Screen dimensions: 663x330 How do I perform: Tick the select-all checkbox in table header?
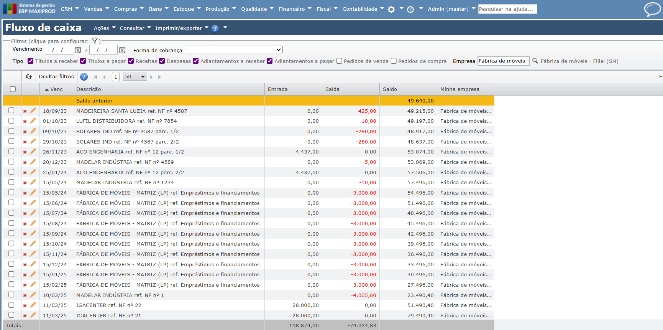[x=13, y=89]
